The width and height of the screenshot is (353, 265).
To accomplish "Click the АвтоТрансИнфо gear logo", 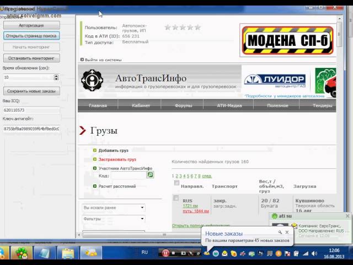I will pyautogui.click(x=92, y=80).
